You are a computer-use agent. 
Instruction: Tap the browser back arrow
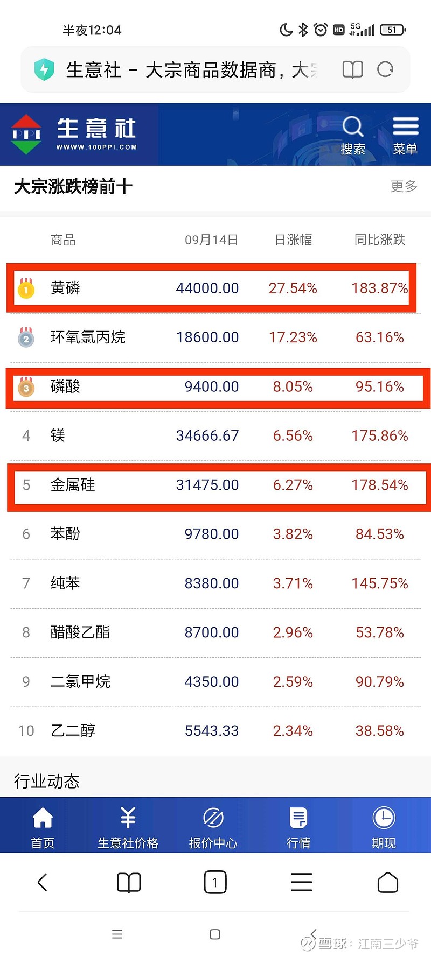tap(43, 882)
